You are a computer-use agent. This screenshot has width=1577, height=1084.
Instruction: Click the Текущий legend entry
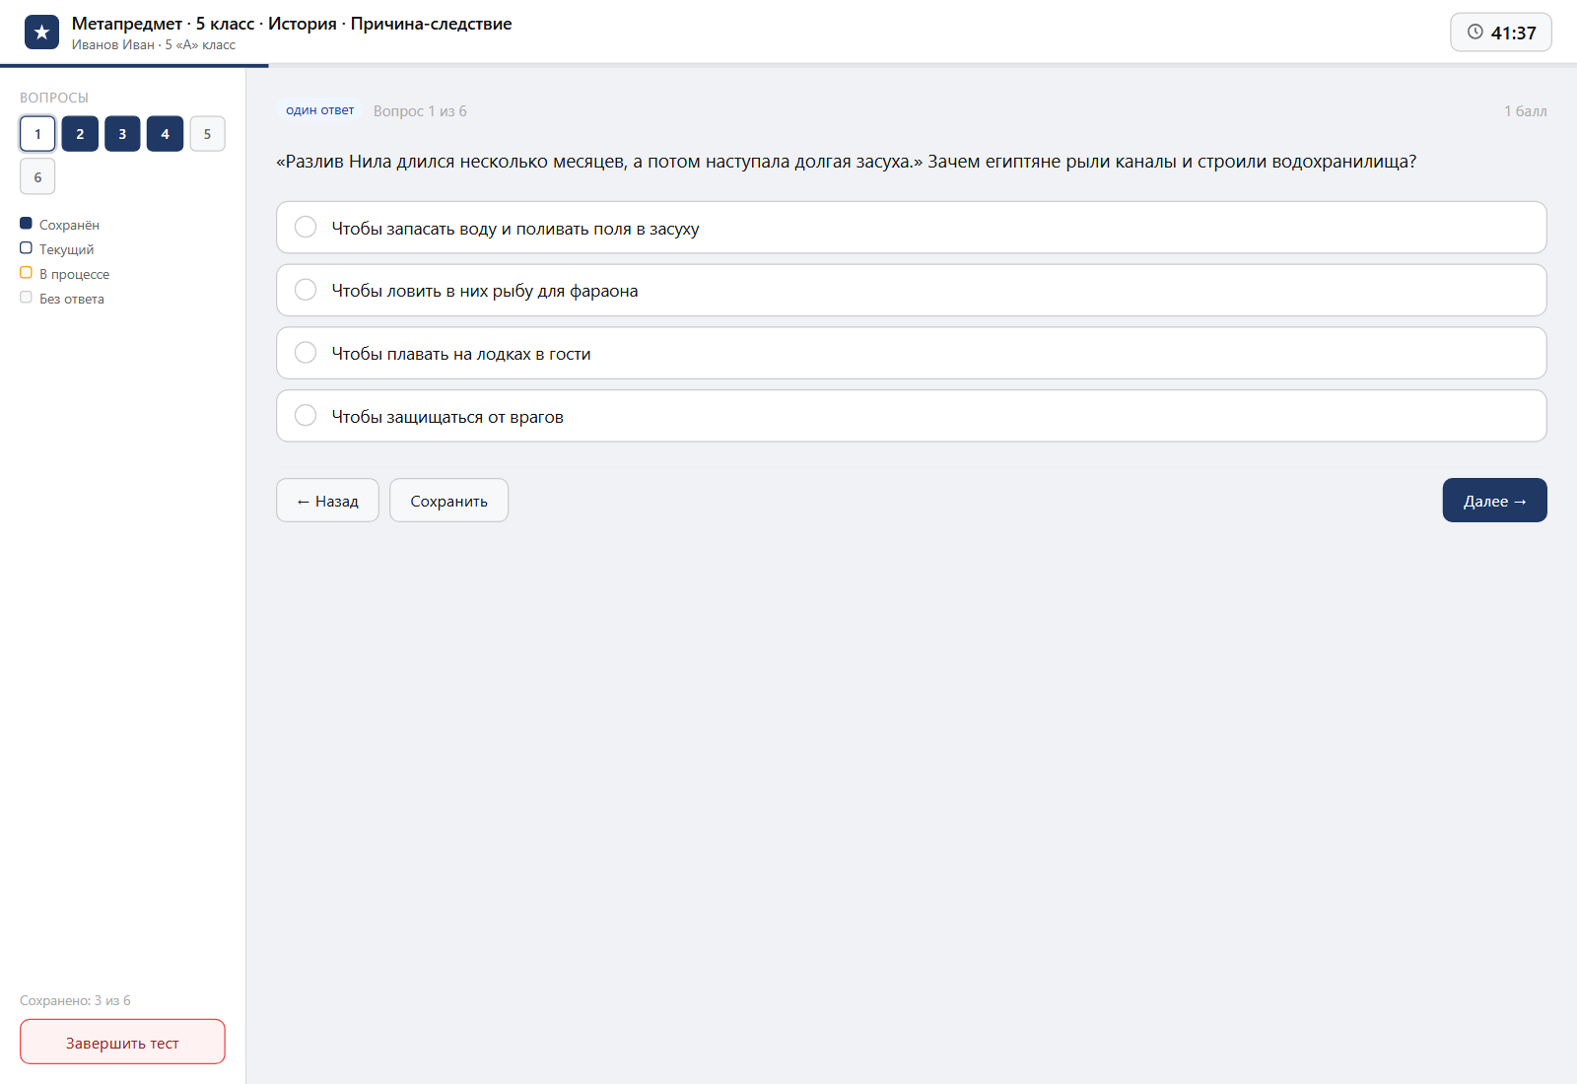click(x=57, y=249)
